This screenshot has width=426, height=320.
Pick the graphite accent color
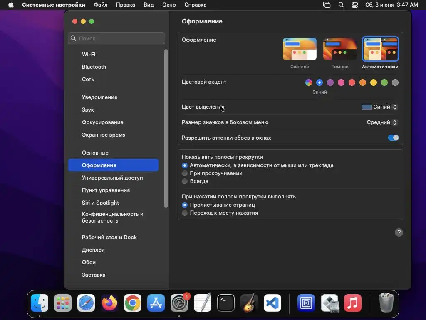tap(395, 82)
